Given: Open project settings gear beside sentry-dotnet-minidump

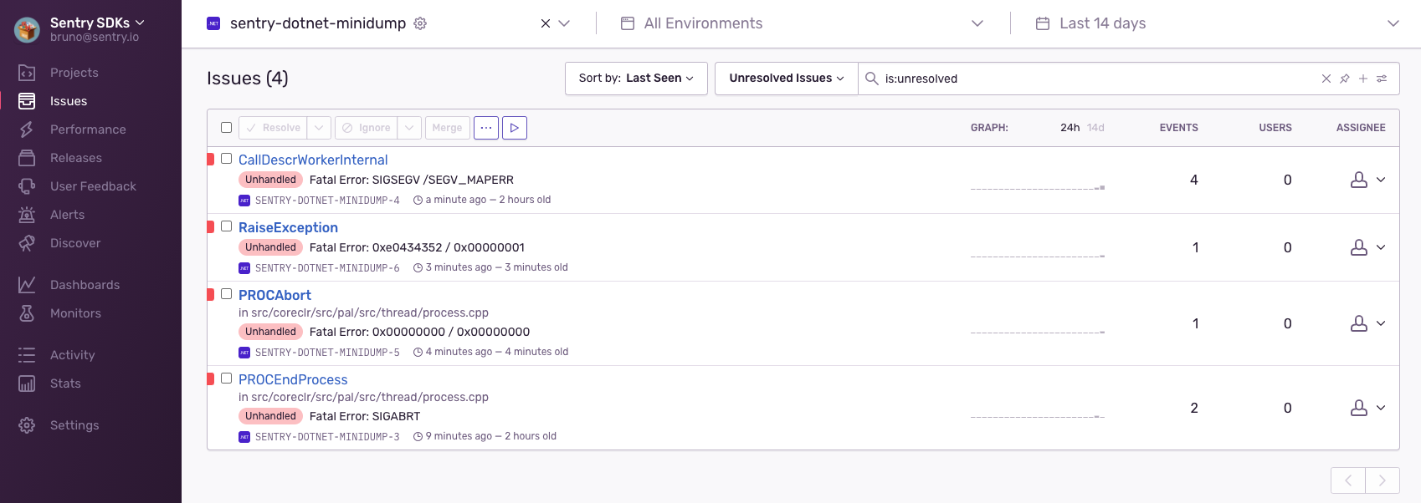Looking at the screenshot, I should coord(420,23).
